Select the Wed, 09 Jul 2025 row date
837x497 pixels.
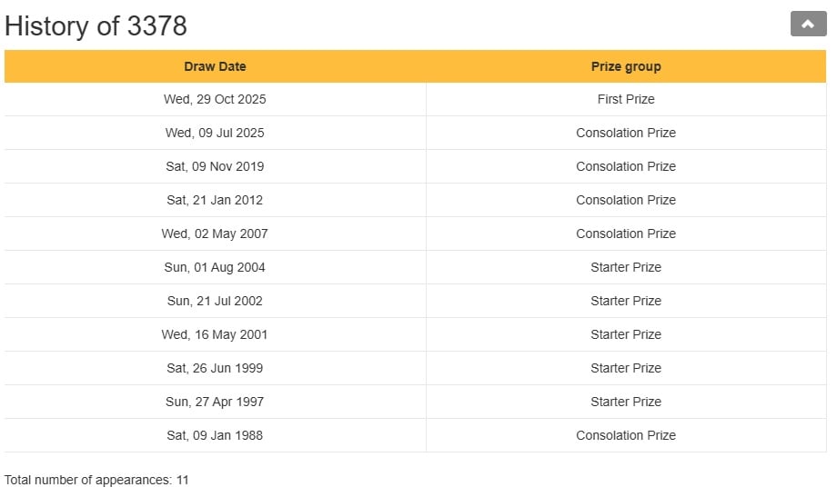(215, 133)
